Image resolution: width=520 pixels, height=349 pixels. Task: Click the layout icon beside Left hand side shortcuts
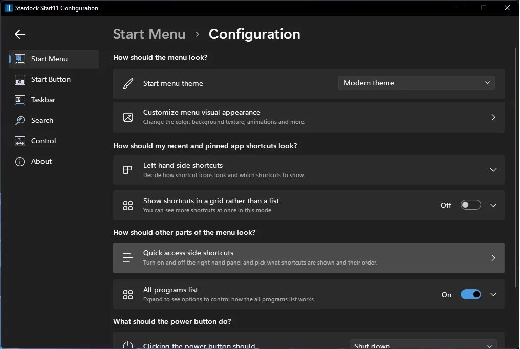(127, 170)
